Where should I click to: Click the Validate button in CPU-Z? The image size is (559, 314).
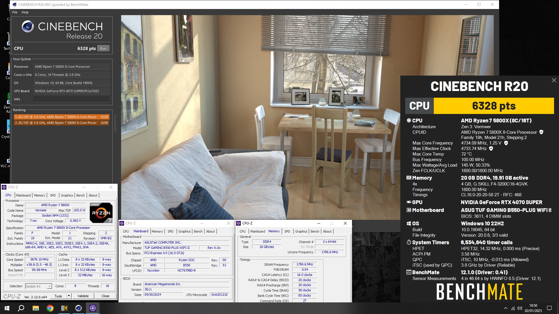83,296
